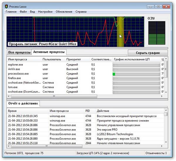Open the Справка menu

click(x=81, y=12)
